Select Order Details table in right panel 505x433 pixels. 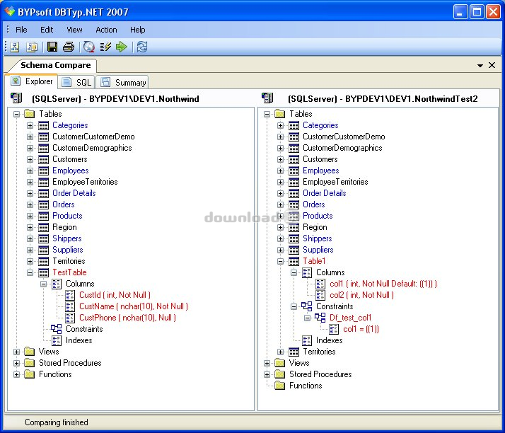pyautogui.click(x=324, y=193)
